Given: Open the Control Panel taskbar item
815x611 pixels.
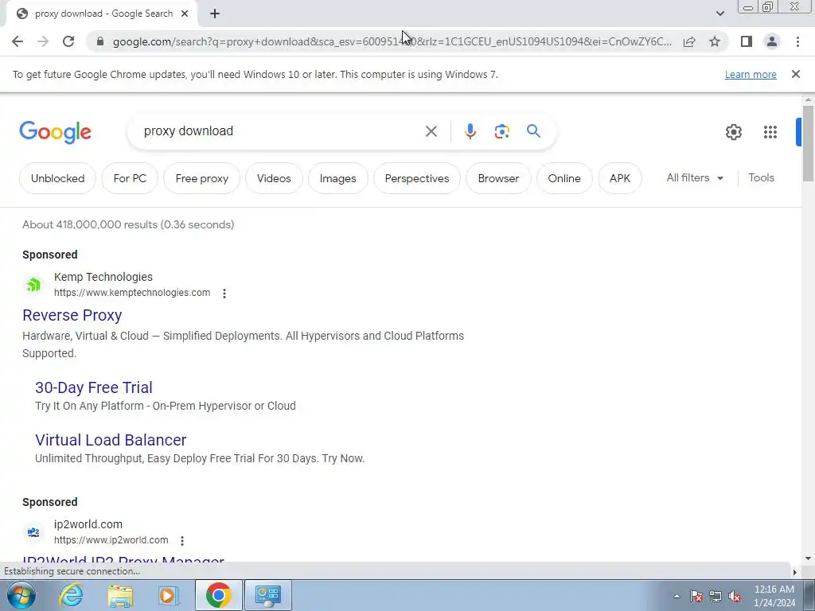Looking at the screenshot, I should point(267,595).
